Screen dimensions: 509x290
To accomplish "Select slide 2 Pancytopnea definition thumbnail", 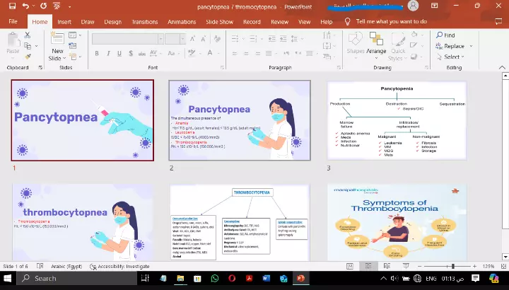I will tap(240, 120).
